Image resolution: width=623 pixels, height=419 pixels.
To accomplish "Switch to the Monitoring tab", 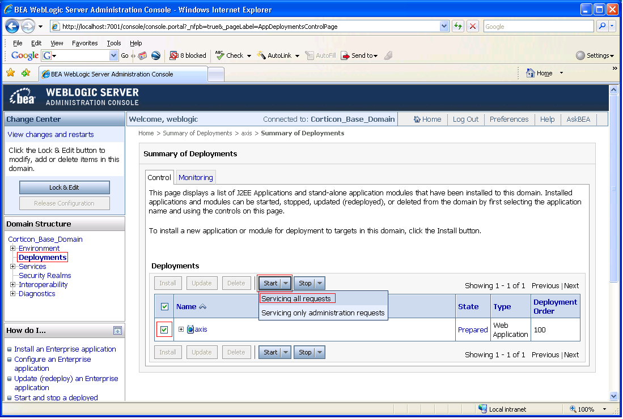I will pyautogui.click(x=196, y=177).
